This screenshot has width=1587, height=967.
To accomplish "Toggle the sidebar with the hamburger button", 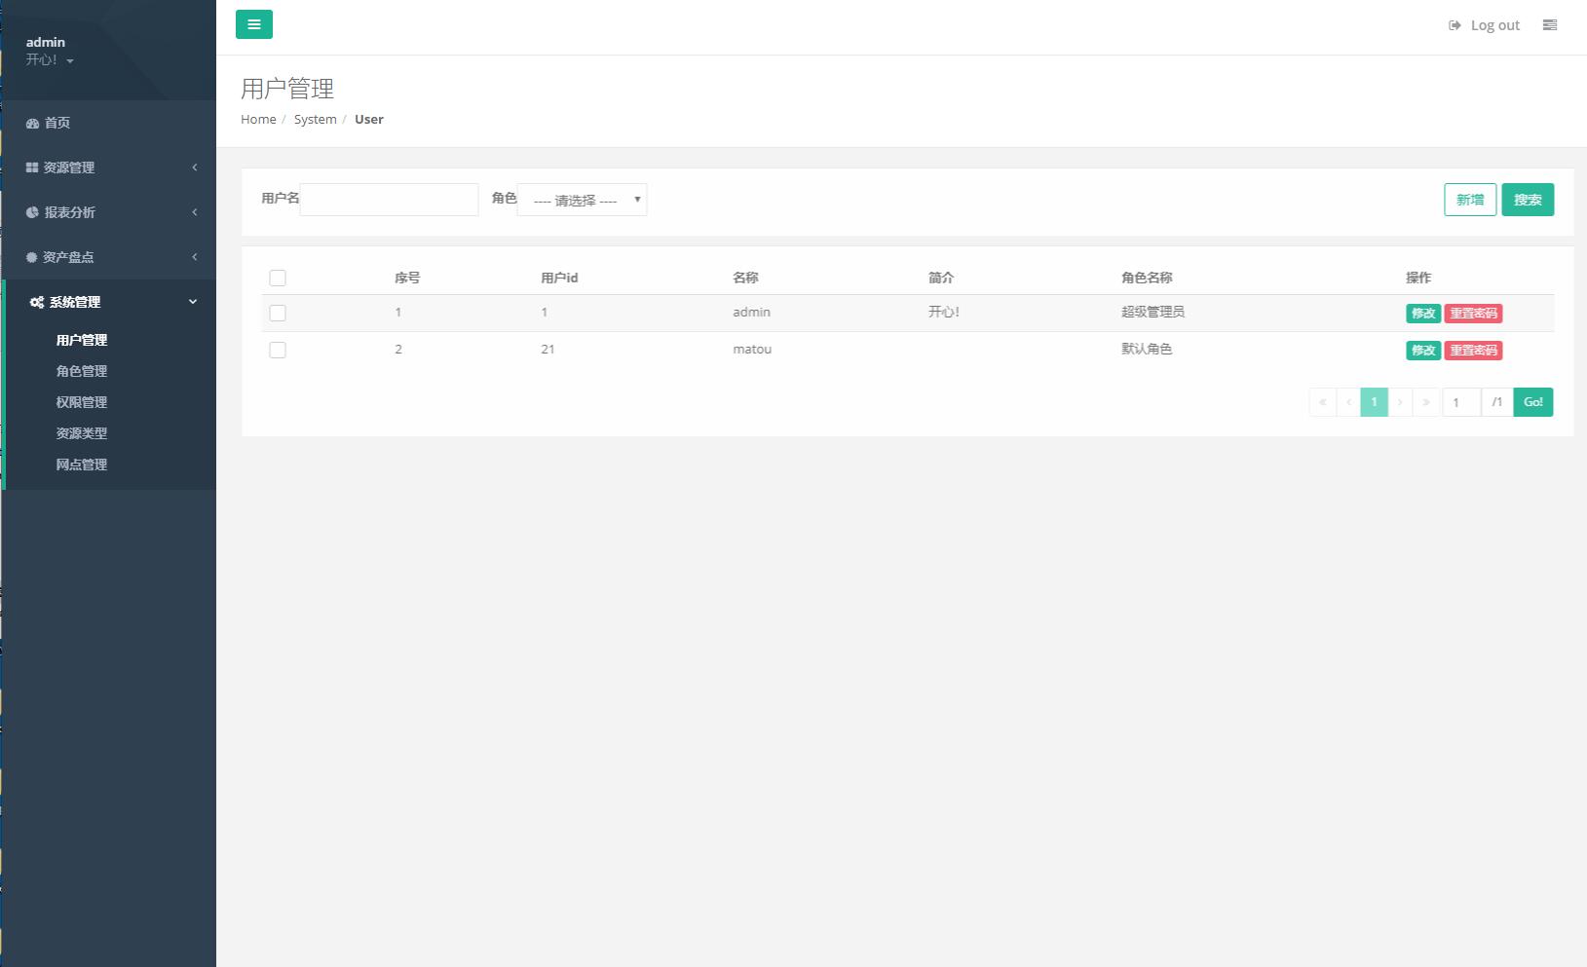I will [x=254, y=24].
